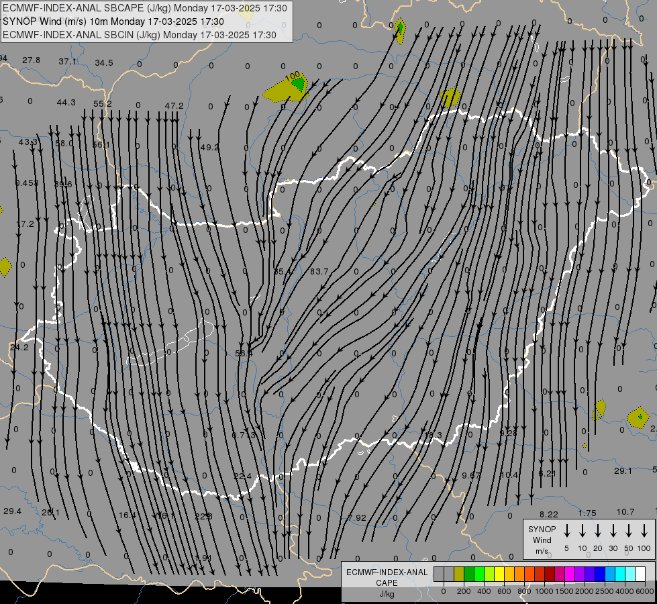Click the wind arrow above the 30 label

tap(613, 531)
